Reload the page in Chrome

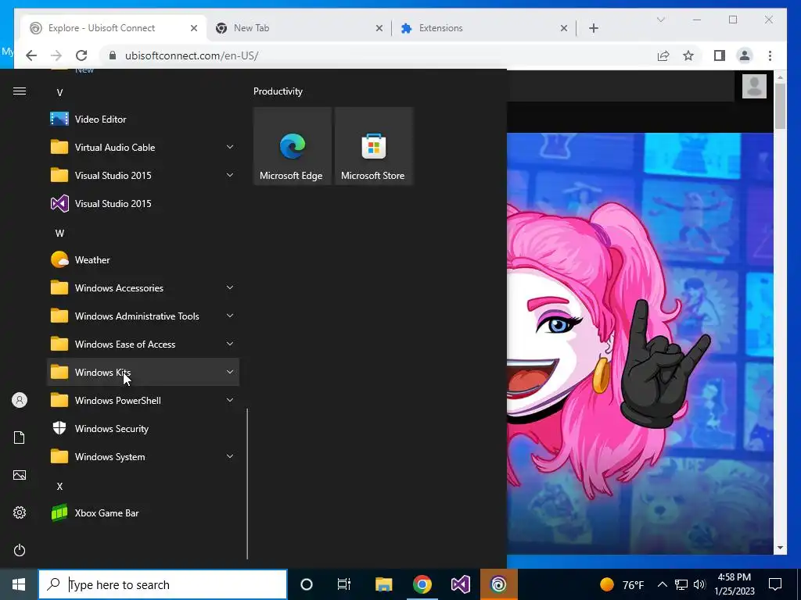tap(81, 55)
